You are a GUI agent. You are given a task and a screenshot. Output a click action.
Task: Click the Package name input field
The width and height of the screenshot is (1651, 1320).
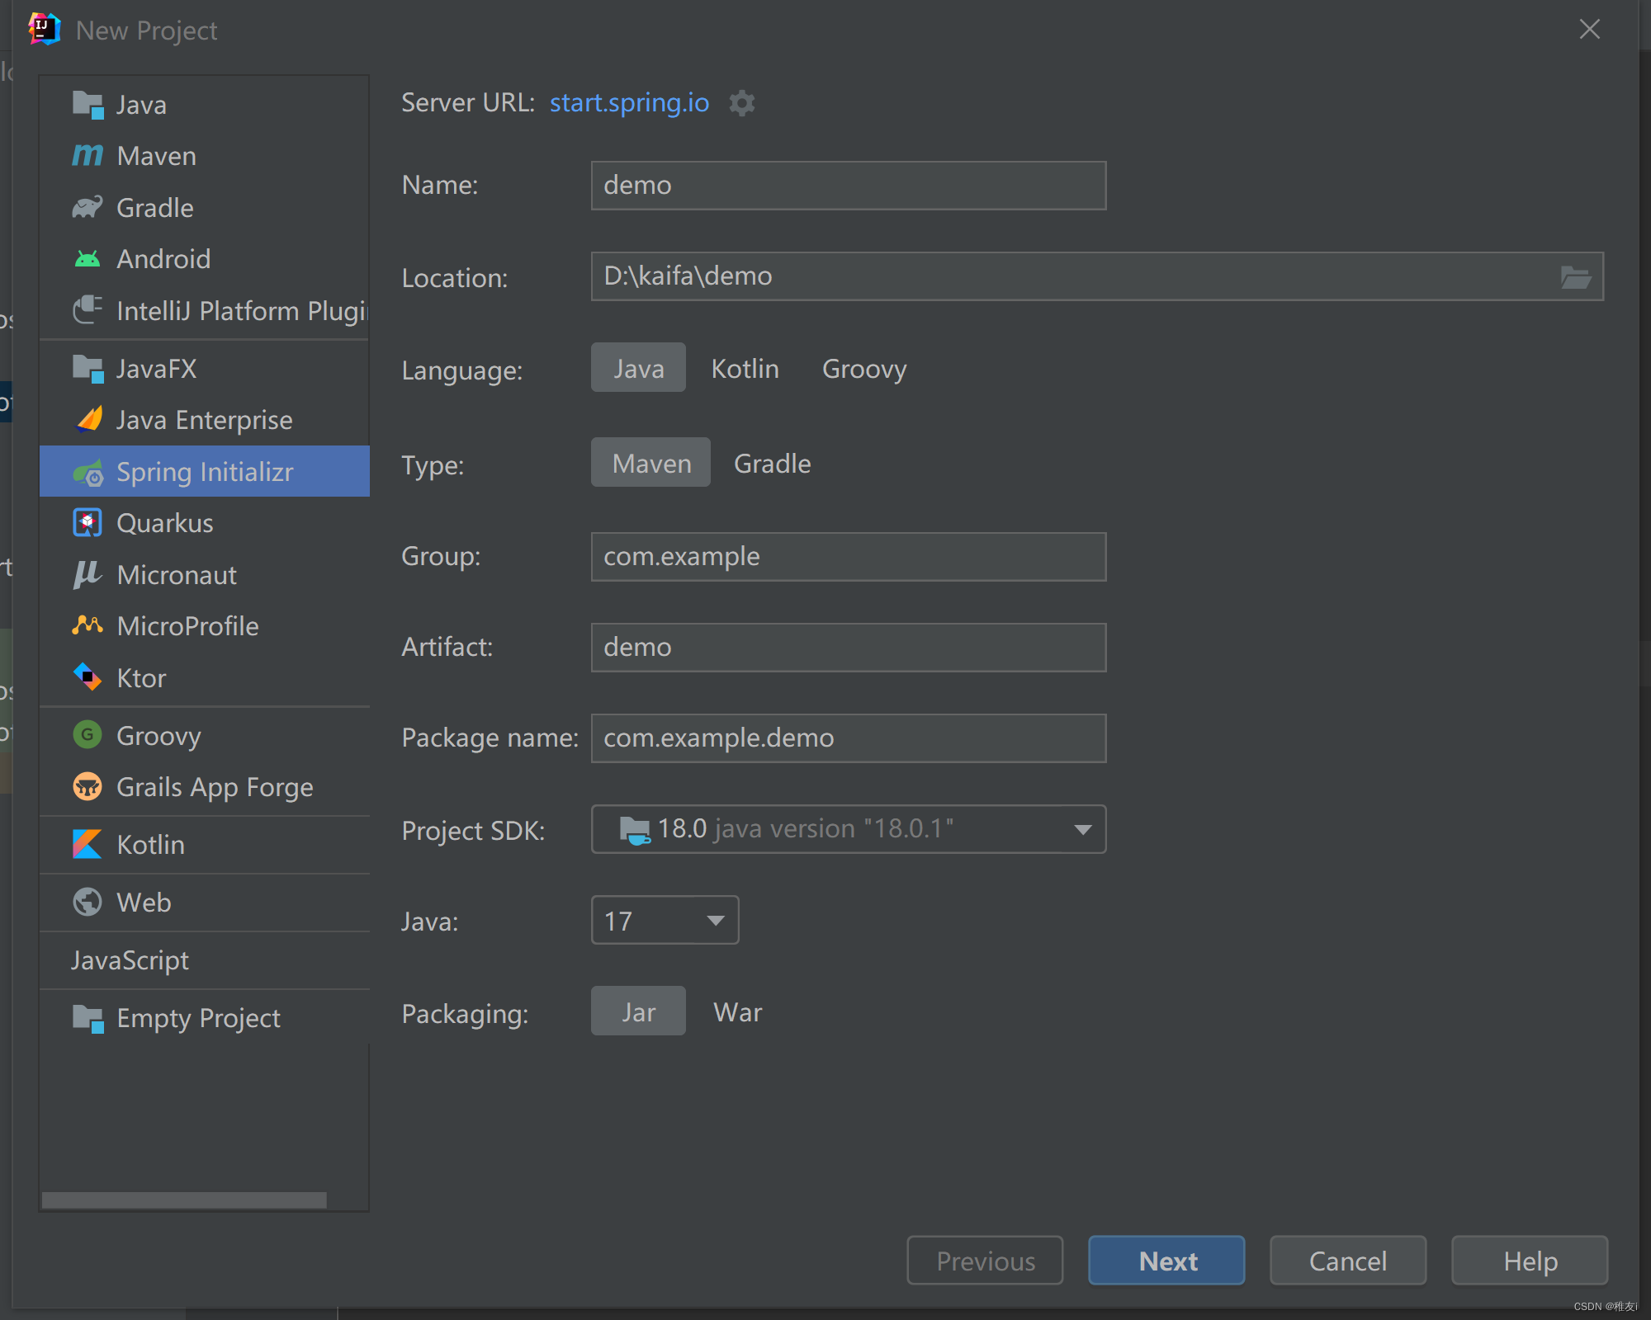pos(849,738)
